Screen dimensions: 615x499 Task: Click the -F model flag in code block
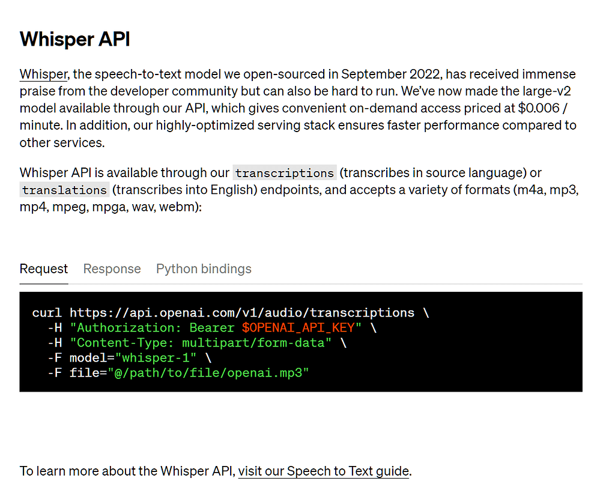(72, 357)
